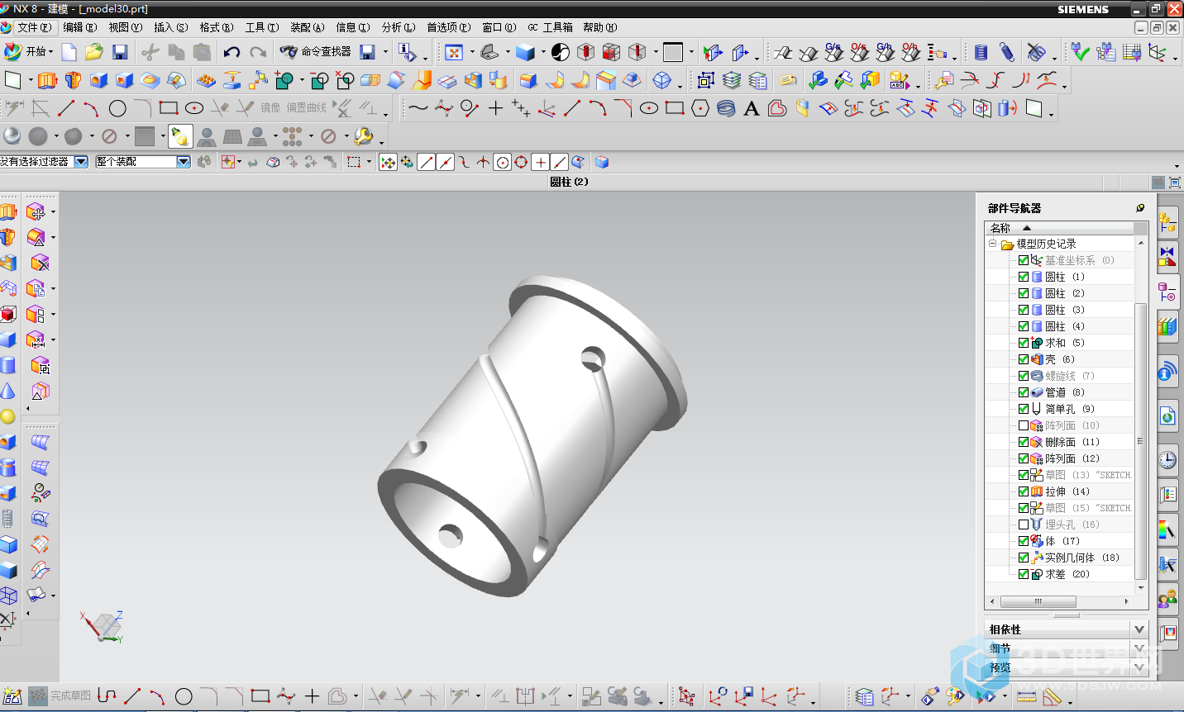Open the 首选项(P) menu
The image size is (1184, 712).
pyautogui.click(x=449, y=27)
